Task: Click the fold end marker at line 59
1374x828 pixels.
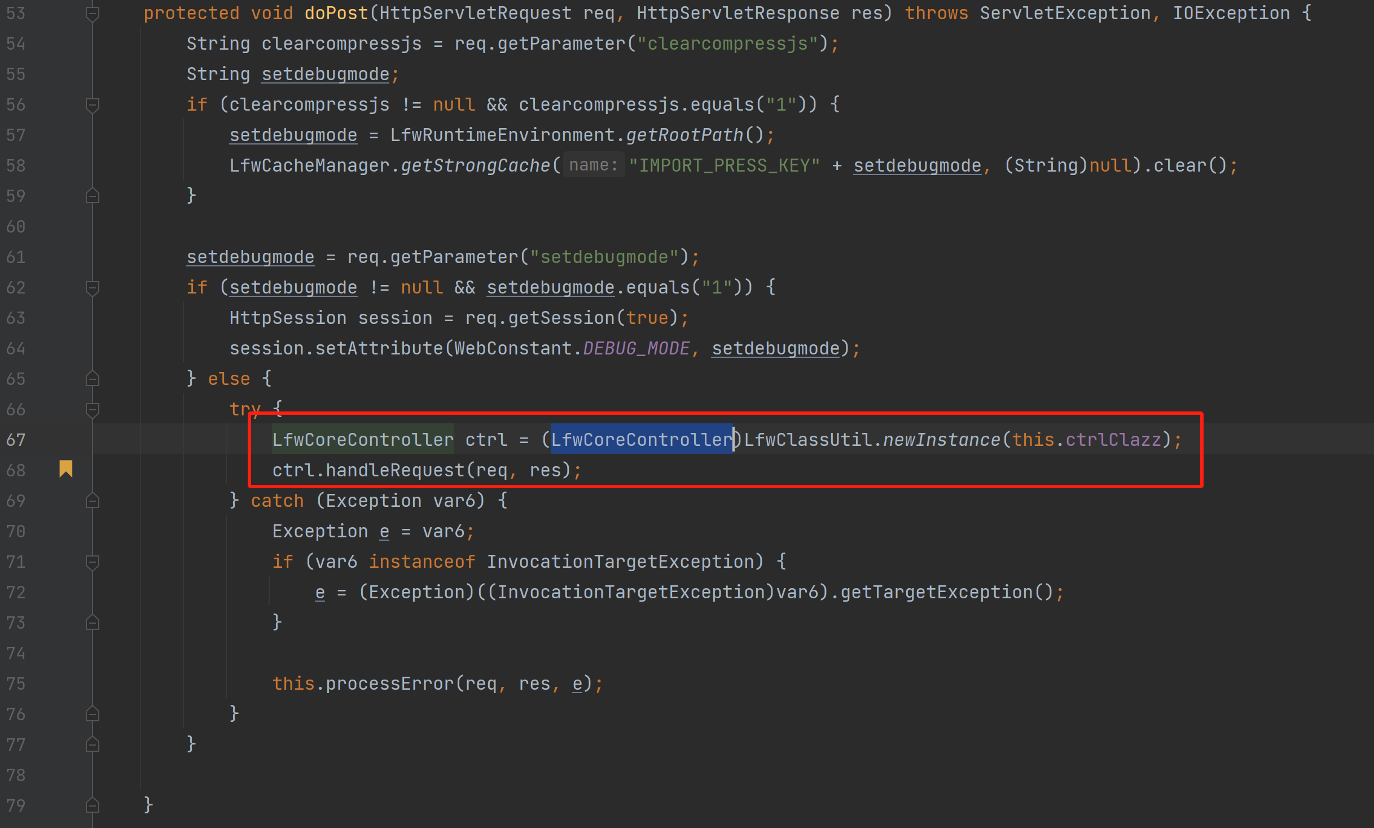Action: pyautogui.click(x=93, y=196)
